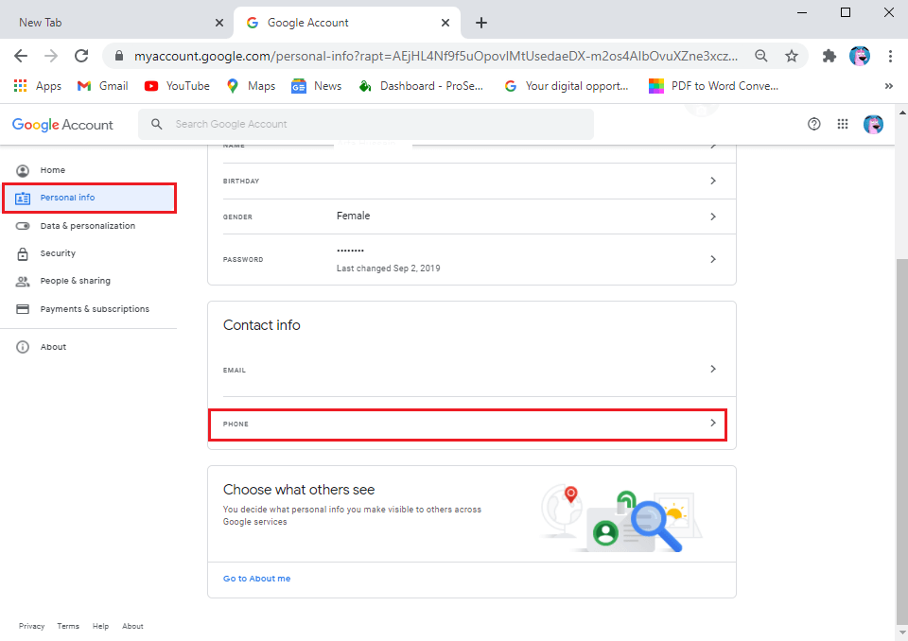Open Chrome three-dot menu
The image size is (908, 641).
pos(890,56)
